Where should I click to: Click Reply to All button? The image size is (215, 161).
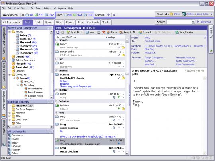click(x=127, y=32)
